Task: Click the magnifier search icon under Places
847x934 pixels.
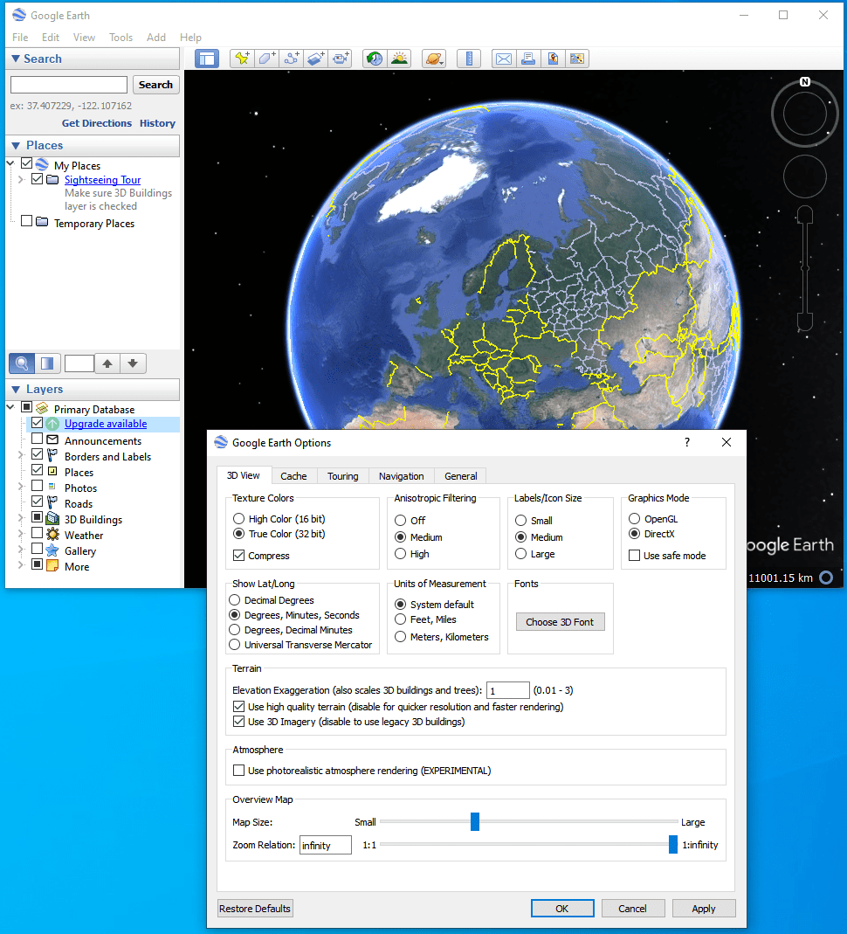Action: coord(22,363)
